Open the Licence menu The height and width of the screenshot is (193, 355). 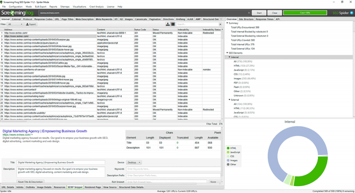(x=110, y=6)
